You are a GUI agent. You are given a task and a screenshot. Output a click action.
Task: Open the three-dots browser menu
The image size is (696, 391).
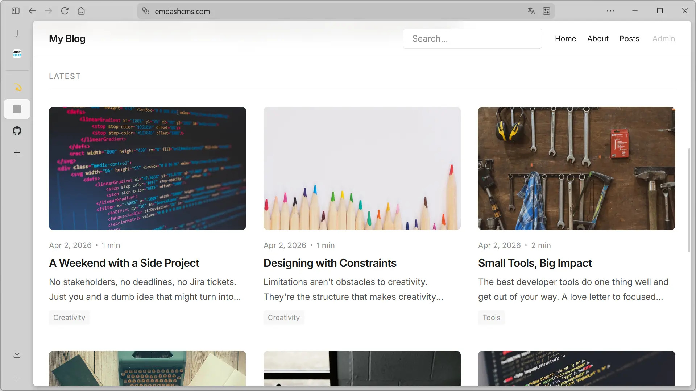pos(610,11)
